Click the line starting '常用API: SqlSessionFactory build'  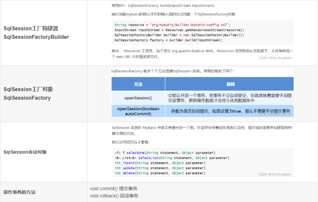tap(163, 5)
